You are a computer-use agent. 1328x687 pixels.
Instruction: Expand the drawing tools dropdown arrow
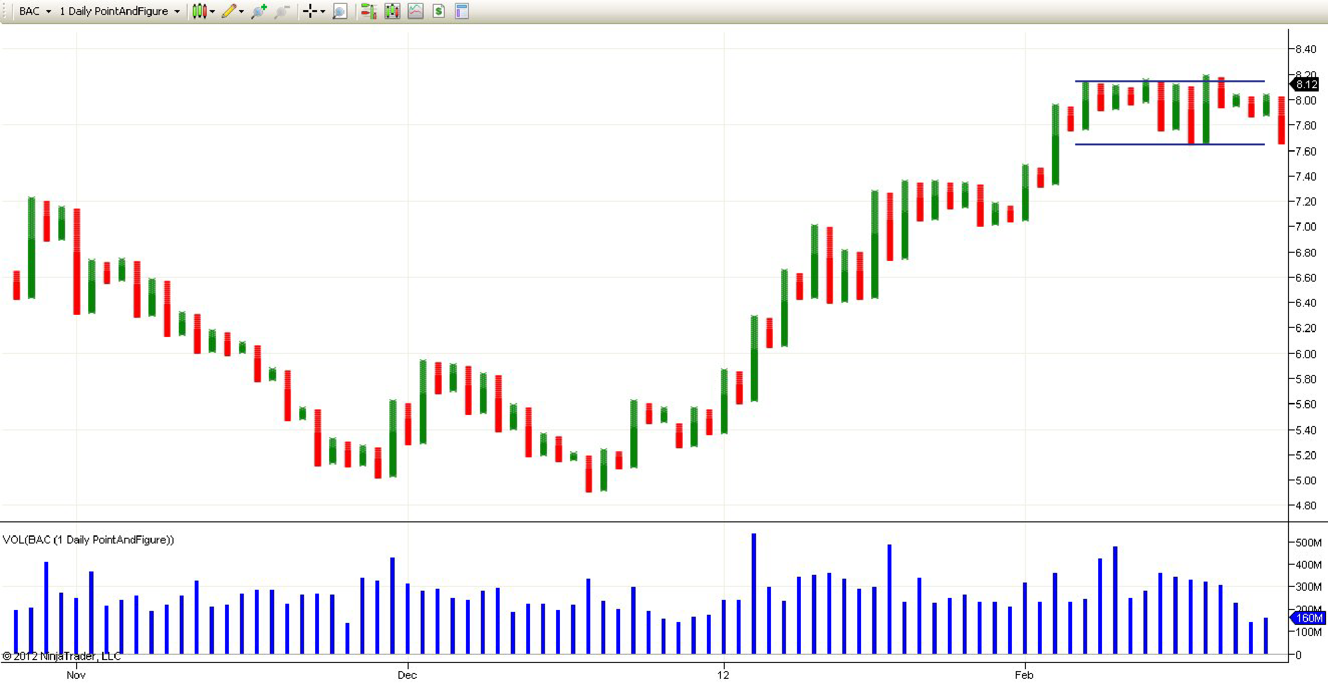(241, 12)
